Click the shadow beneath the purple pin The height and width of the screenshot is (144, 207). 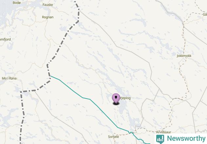click(116, 103)
